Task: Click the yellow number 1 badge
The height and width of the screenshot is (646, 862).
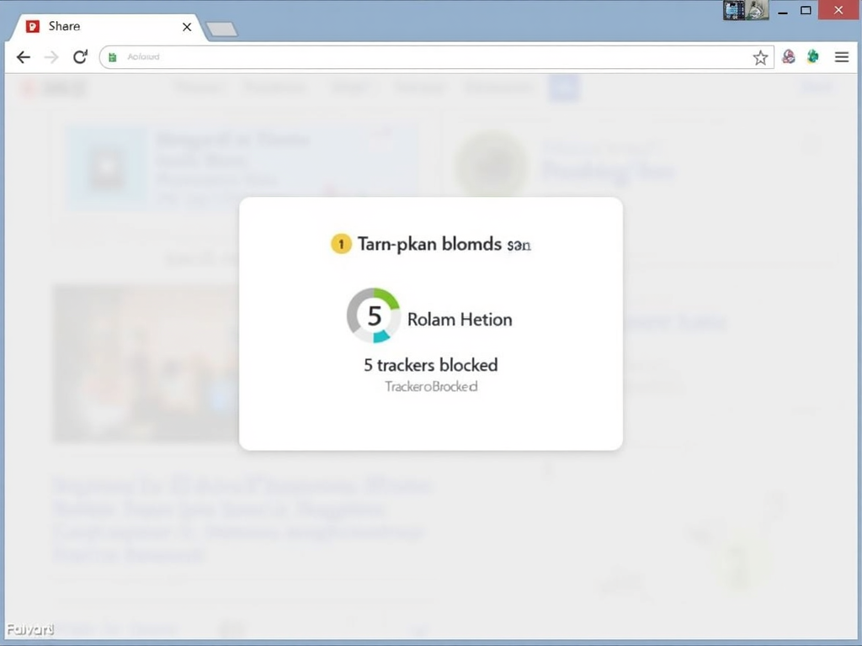Action: click(x=341, y=244)
